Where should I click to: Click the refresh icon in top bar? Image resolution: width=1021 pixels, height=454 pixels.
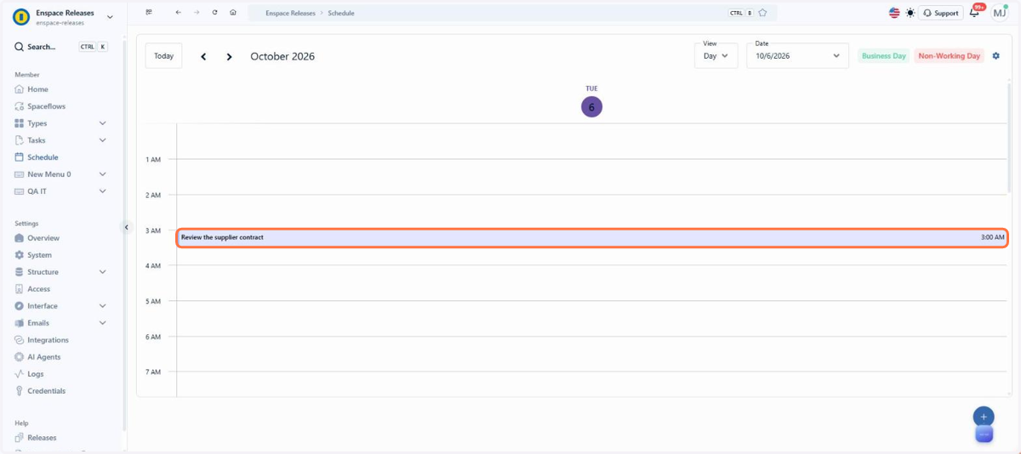tap(214, 13)
